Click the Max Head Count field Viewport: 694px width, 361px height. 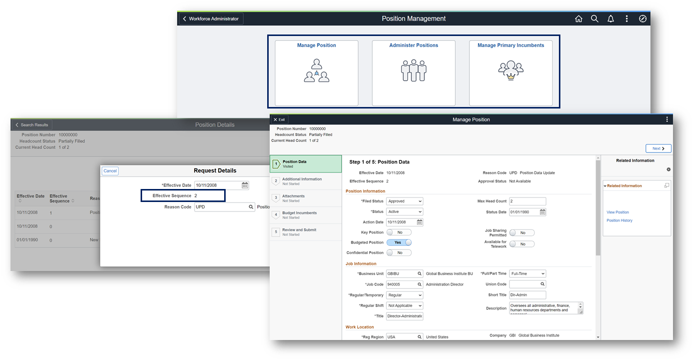point(528,201)
